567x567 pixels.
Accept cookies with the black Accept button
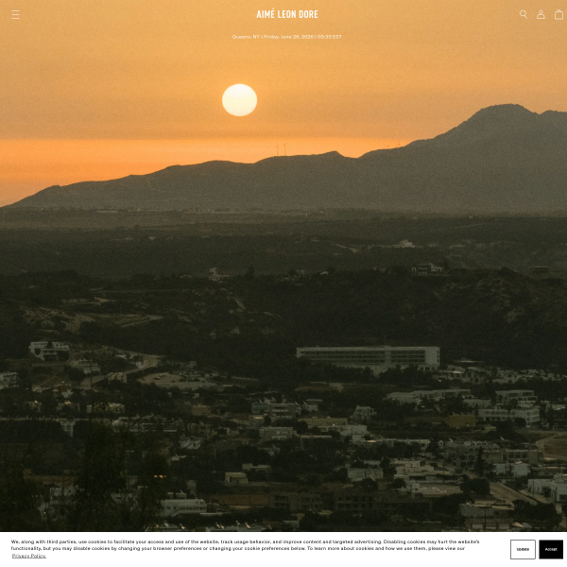tap(551, 549)
